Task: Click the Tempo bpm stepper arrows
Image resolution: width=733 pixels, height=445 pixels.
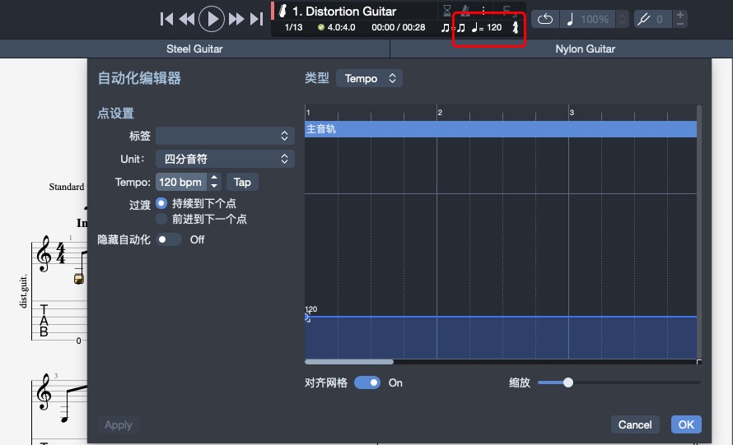Action: 214,182
